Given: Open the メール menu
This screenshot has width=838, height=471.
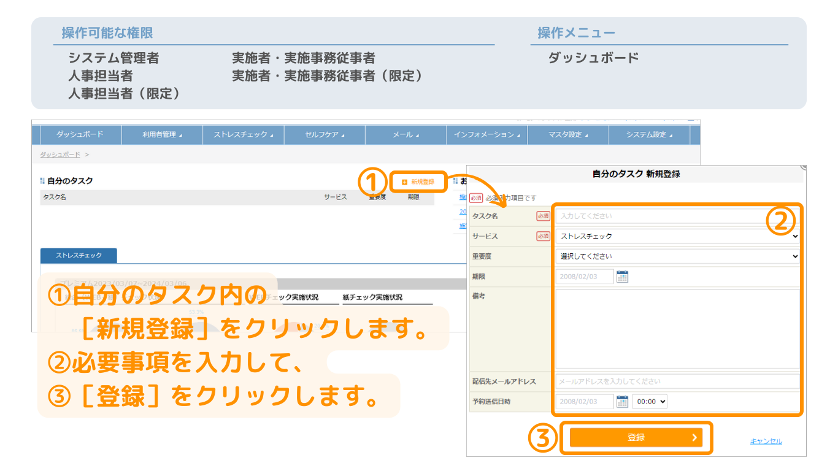Looking at the screenshot, I should [x=406, y=135].
